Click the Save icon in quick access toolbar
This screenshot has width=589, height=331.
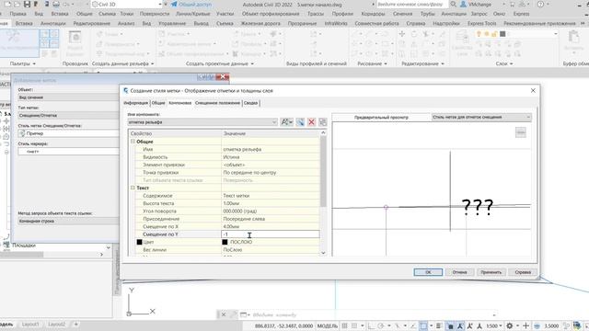click(27, 4)
